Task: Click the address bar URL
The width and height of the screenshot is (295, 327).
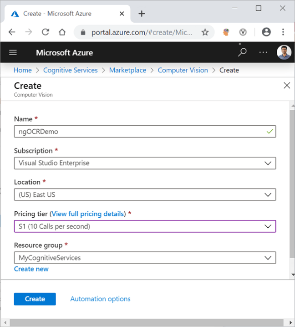Action: 142,32
